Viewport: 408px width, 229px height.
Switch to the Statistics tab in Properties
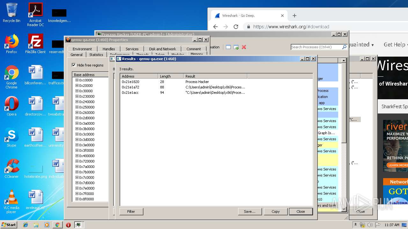96,55
